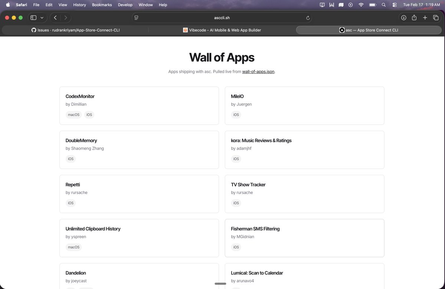445x289 pixels.
Task: Click 'by Shaomeng Zhang' author text
Action: tap(85, 148)
